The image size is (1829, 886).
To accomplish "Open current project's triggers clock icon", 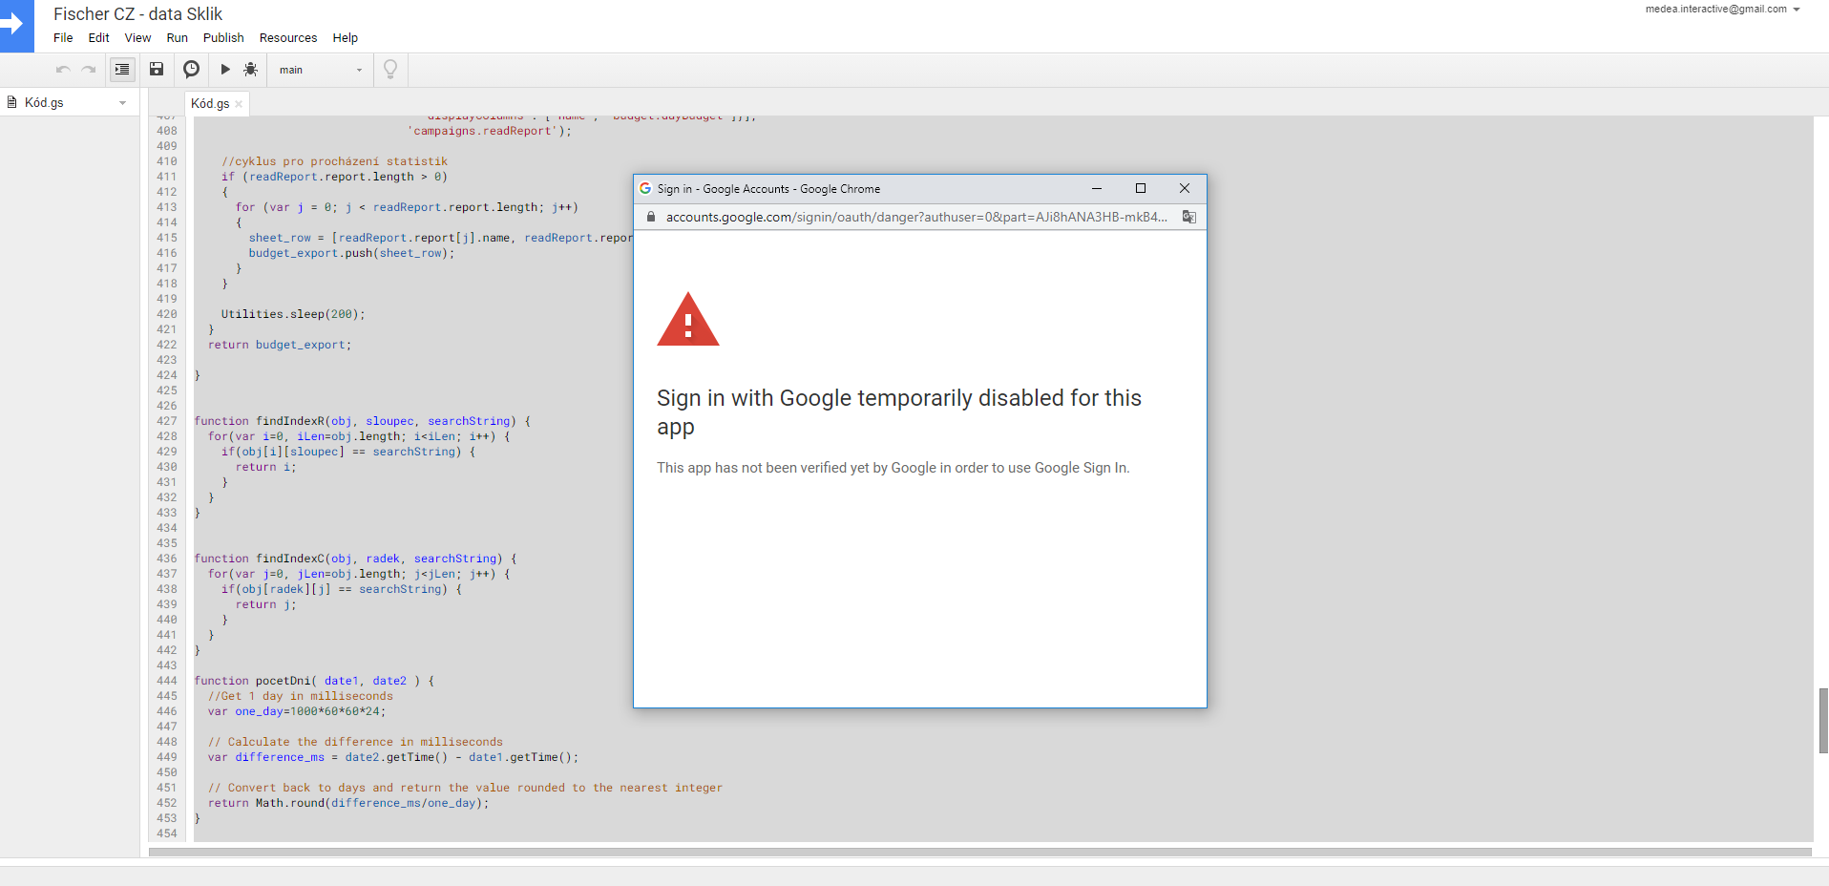I will (192, 70).
